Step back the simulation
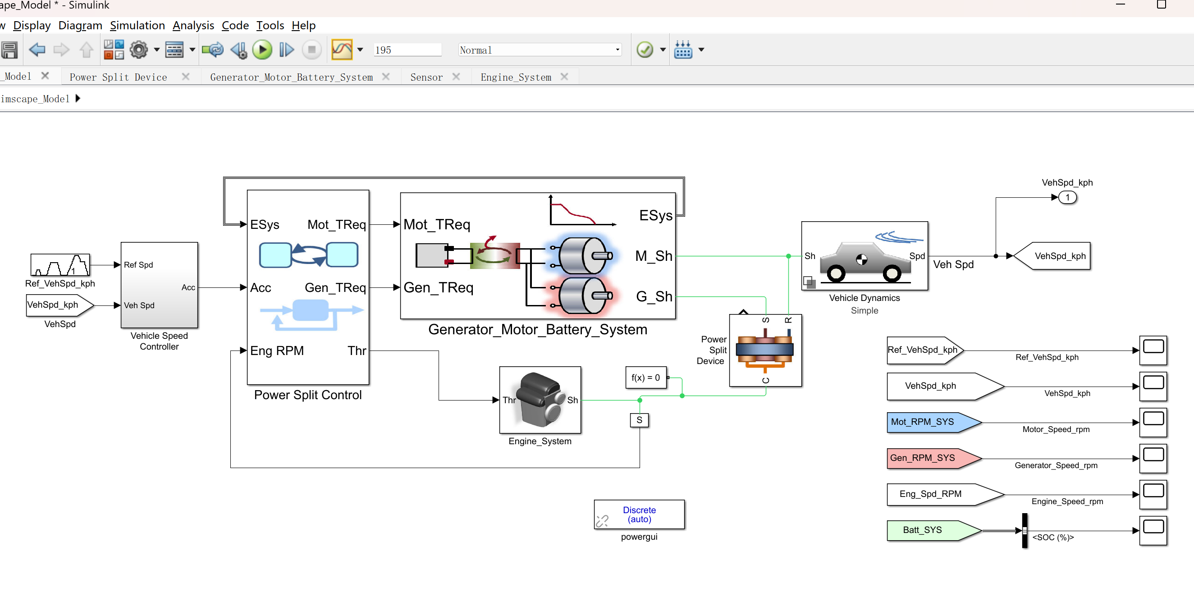The height and width of the screenshot is (601, 1194). pos(238,50)
